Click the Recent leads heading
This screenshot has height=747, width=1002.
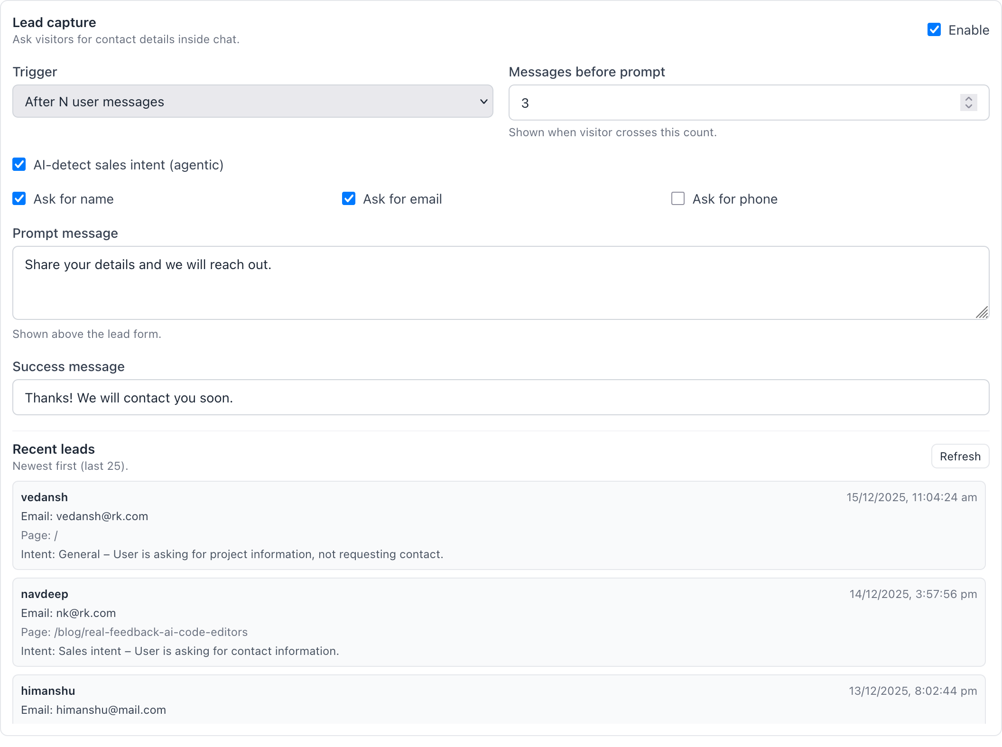pos(54,449)
